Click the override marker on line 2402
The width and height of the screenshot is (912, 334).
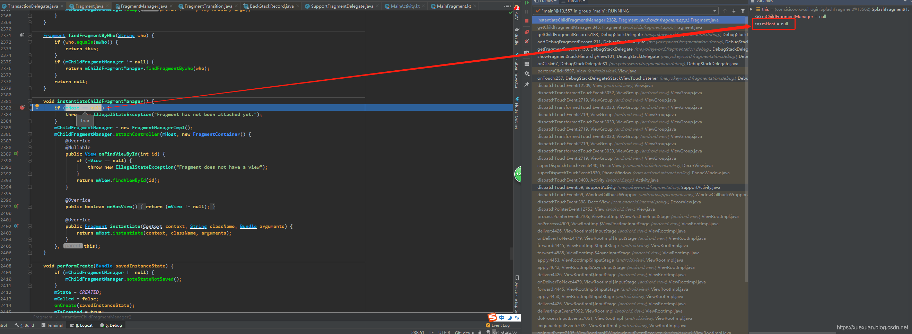click(16, 226)
